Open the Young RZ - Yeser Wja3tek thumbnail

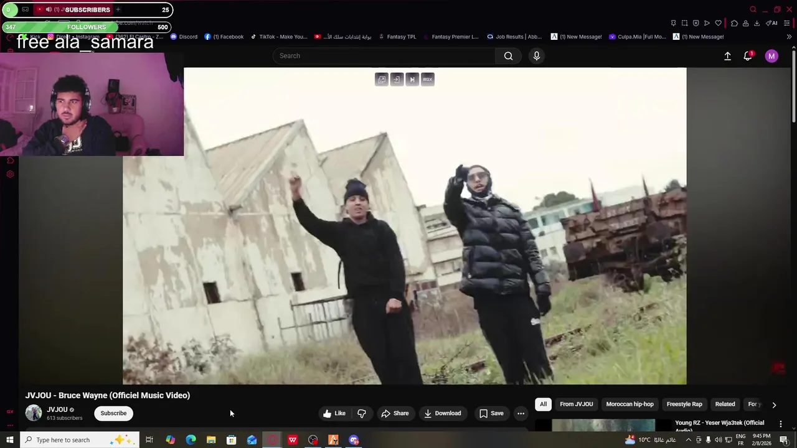[603, 426]
